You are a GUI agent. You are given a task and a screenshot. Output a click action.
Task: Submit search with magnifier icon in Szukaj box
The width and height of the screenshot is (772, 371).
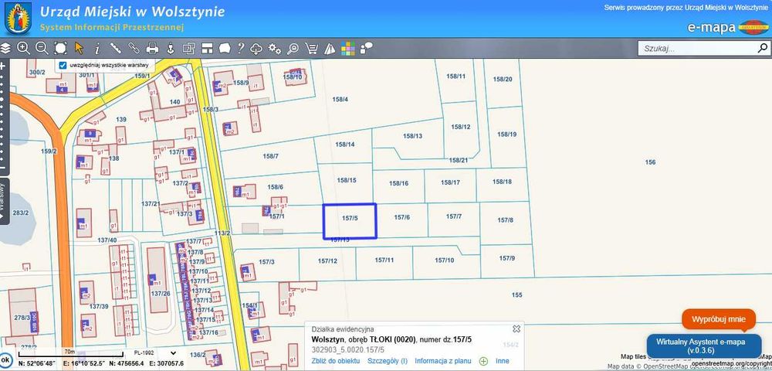[763, 48]
